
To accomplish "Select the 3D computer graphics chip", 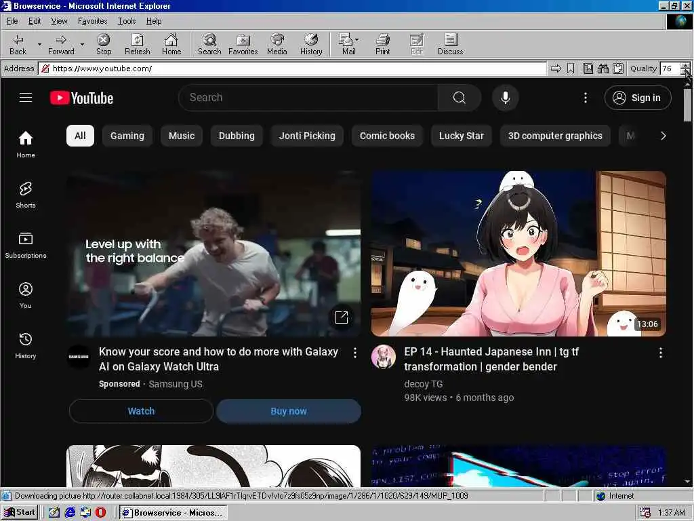I will 555,136.
